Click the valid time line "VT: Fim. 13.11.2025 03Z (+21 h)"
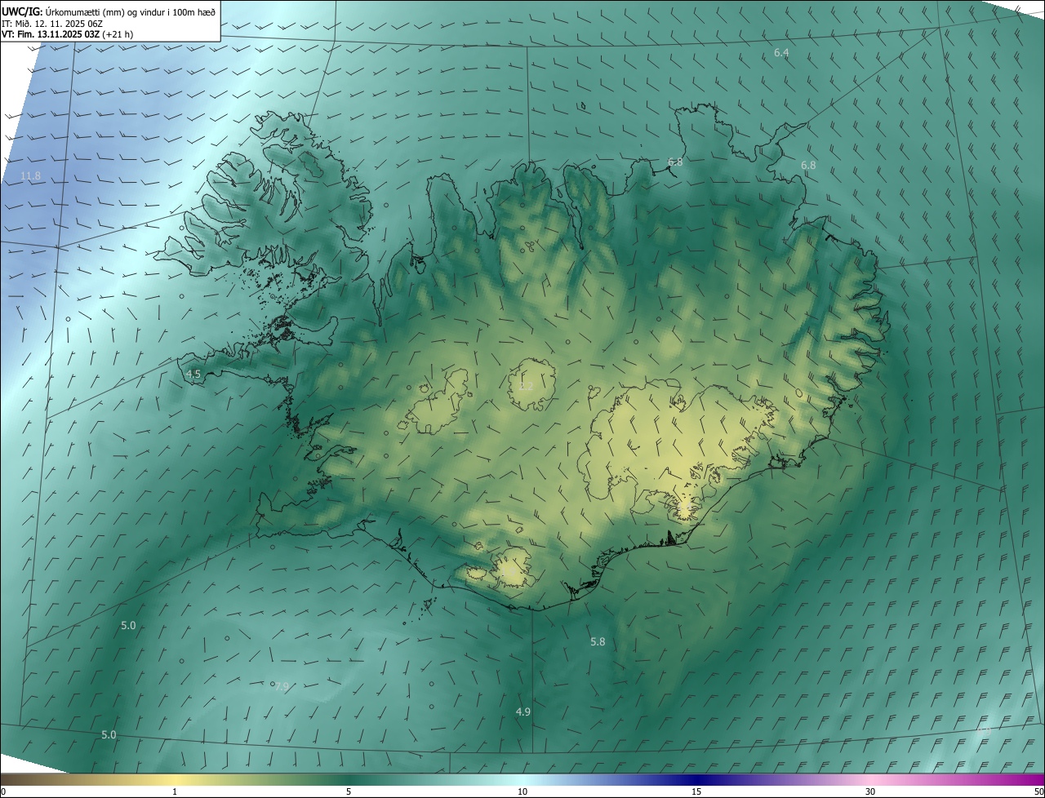This screenshot has height=798, width=1045. pos(68,34)
